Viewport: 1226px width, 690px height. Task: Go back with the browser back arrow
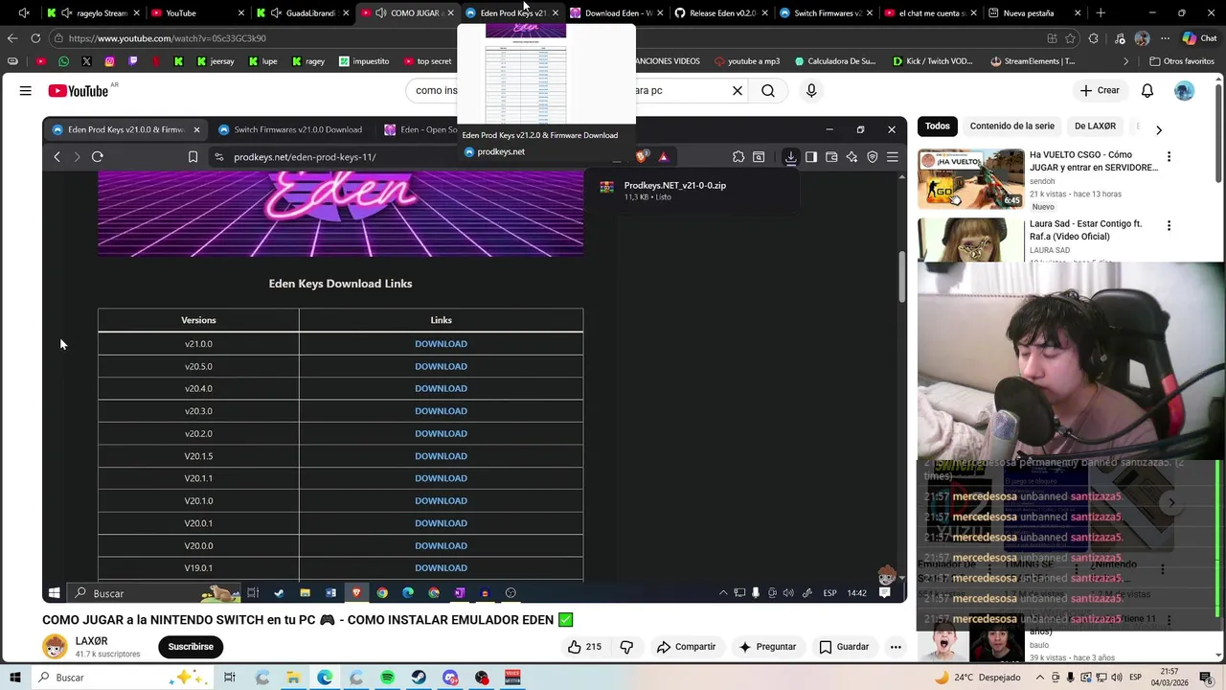[x=12, y=38]
